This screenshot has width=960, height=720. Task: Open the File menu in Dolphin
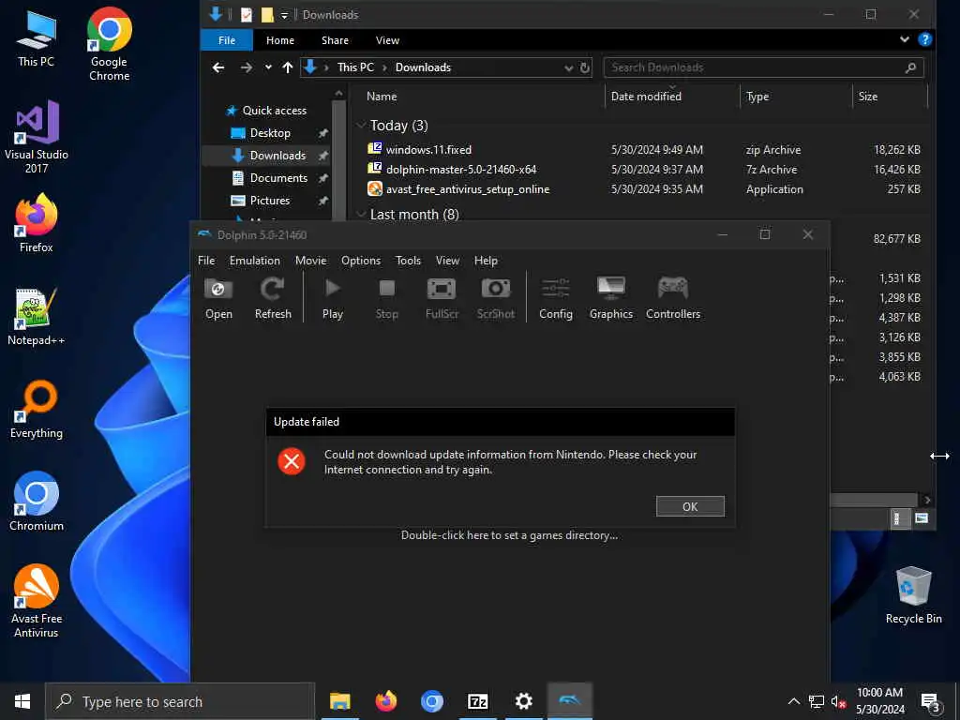point(206,261)
